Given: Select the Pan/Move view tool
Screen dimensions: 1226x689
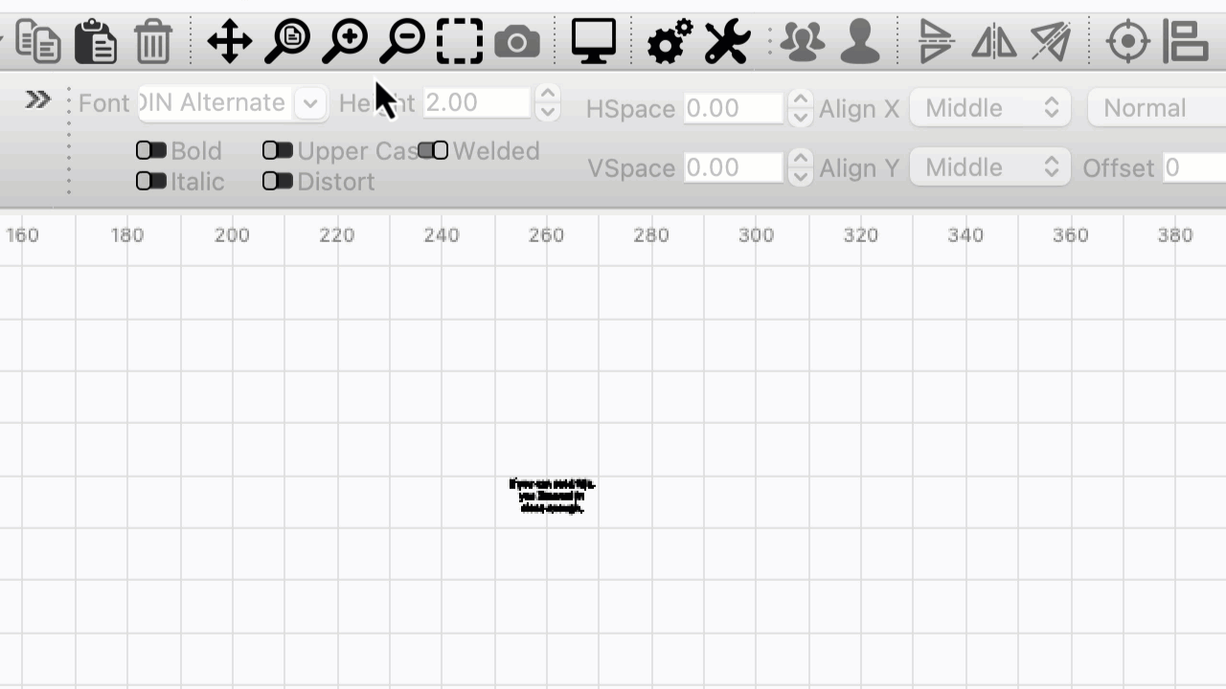Looking at the screenshot, I should pos(229,41).
